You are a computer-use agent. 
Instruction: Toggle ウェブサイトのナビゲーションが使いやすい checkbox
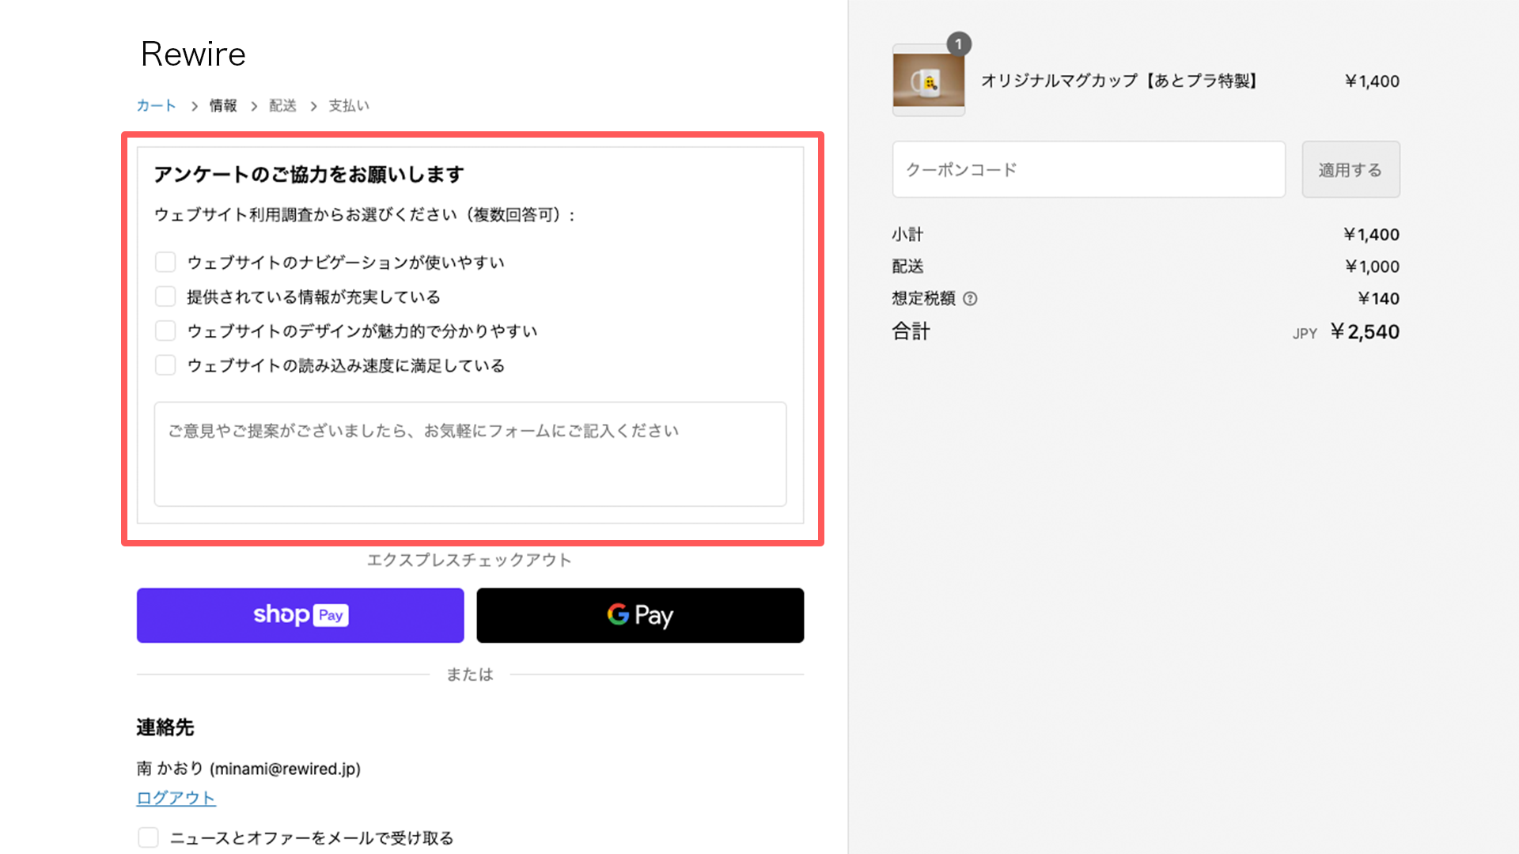(165, 262)
